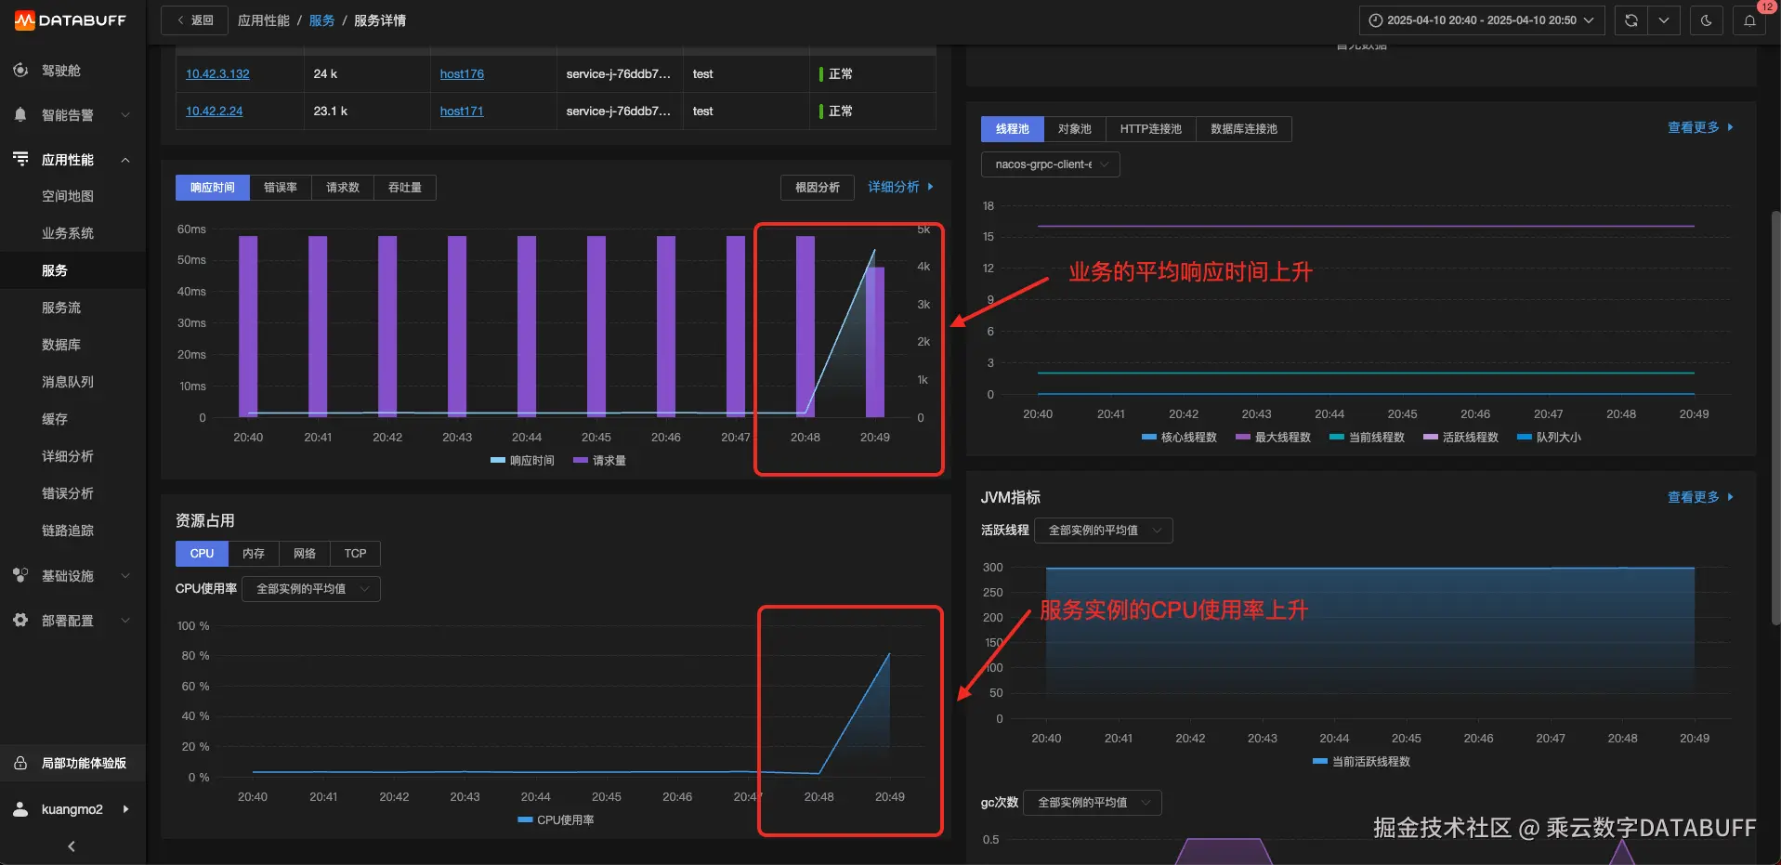Open the notifications bell icon
The width and height of the screenshot is (1781, 865).
(1749, 20)
